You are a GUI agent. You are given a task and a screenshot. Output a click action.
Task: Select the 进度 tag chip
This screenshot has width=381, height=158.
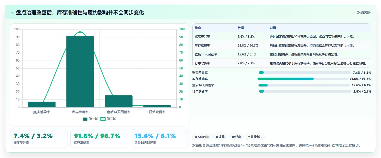pyautogui.click(x=236, y=137)
